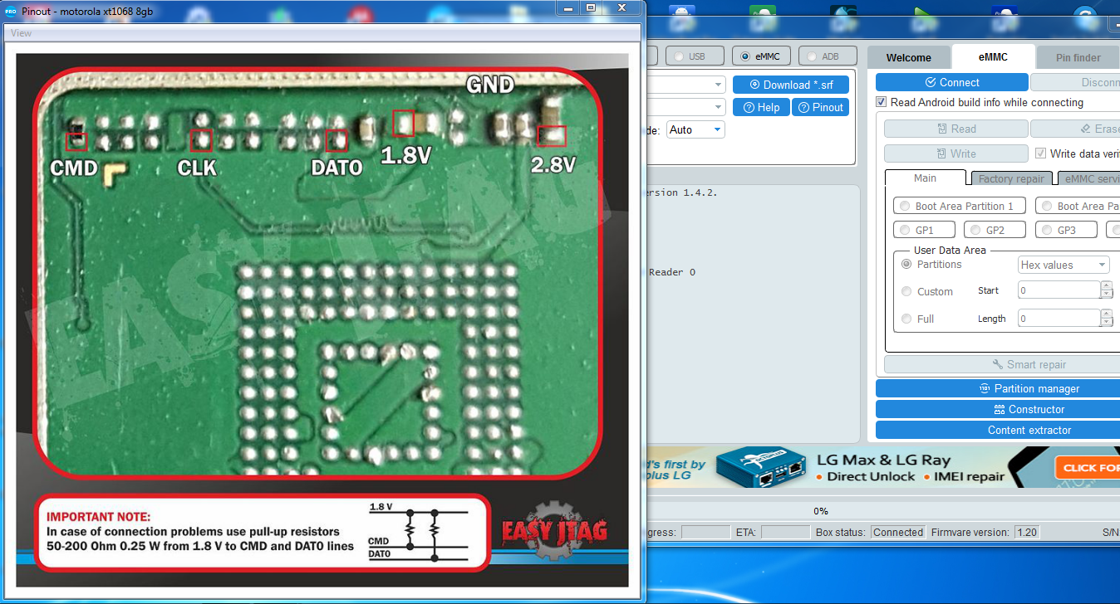Toggle Read Android build info while connecting
1120x604 pixels.
pyautogui.click(x=882, y=102)
